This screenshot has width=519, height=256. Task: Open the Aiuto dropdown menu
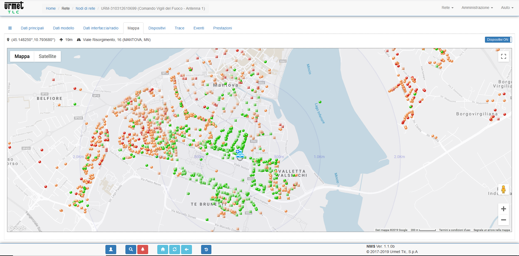[507, 8]
